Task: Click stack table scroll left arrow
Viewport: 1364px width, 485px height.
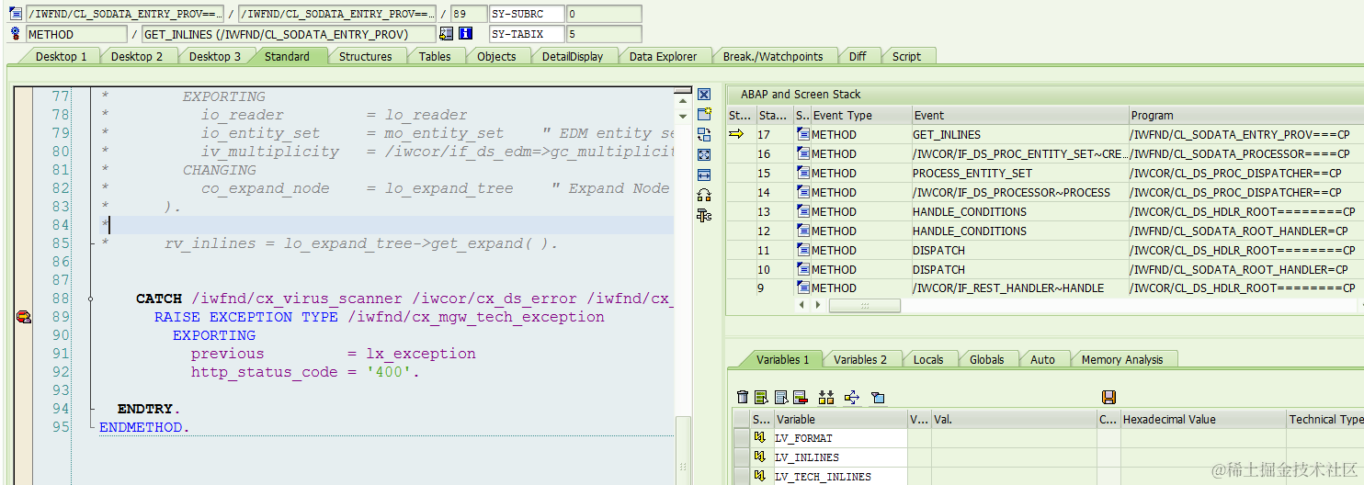Action: tap(802, 305)
